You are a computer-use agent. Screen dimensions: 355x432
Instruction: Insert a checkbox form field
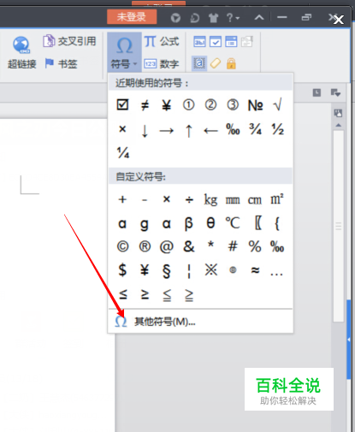216,42
